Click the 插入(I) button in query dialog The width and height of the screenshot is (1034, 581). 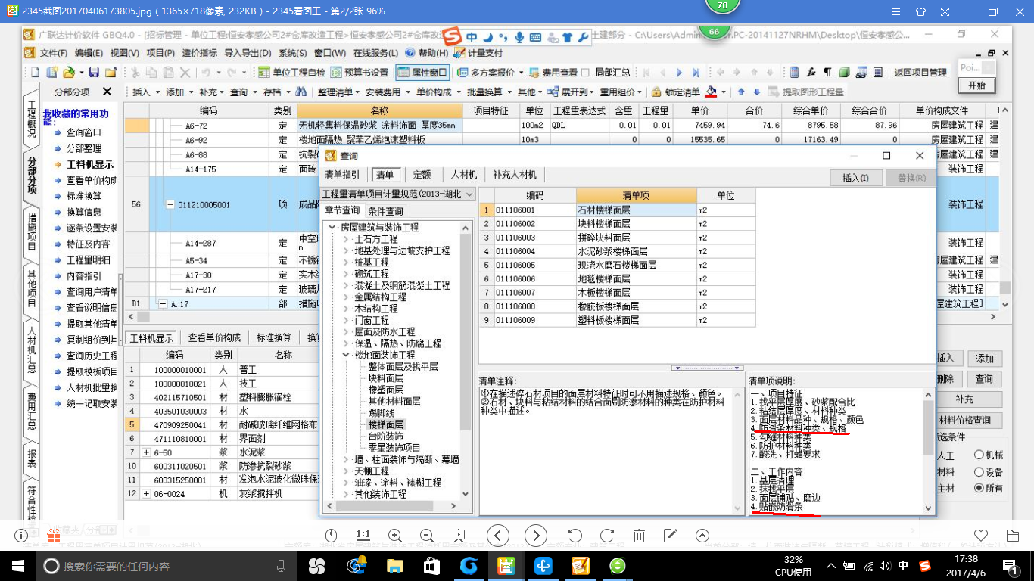tap(856, 178)
